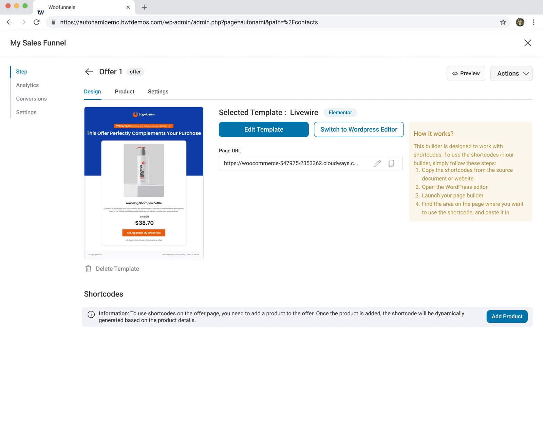The height and width of the screenshot is (432, 543).
Task: Select Step in the left sidebar
Action: tap(22, 72)
